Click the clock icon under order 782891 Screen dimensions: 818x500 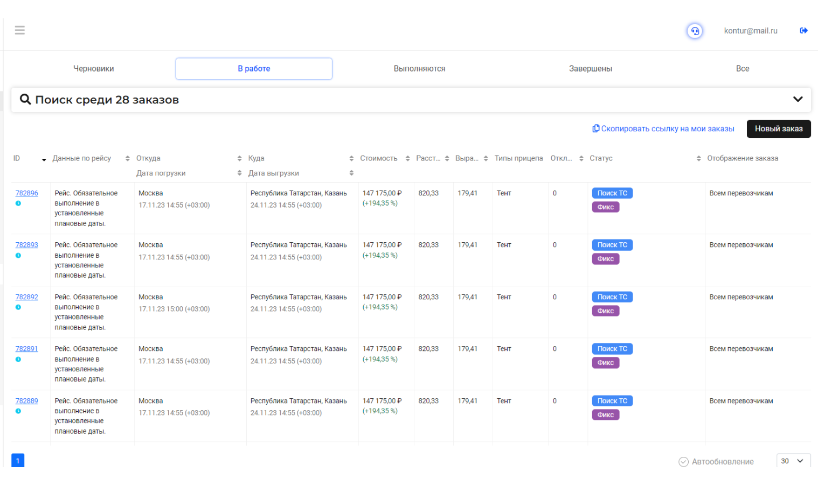[18, 360]
